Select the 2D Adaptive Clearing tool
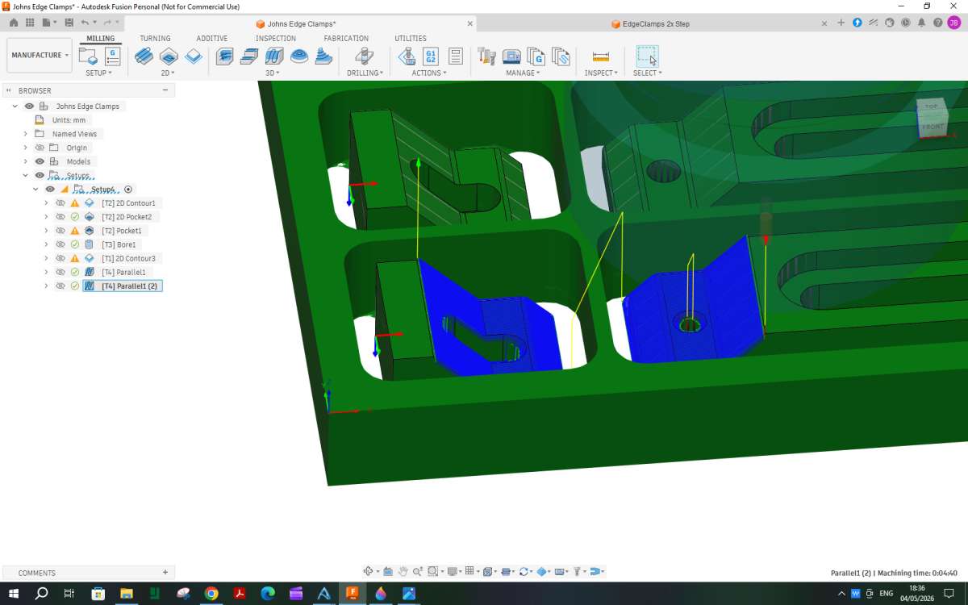 [144, 56]
